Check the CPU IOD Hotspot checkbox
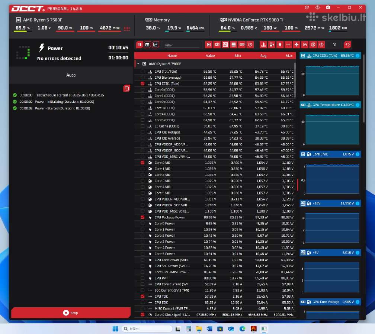 pos(142,132)
